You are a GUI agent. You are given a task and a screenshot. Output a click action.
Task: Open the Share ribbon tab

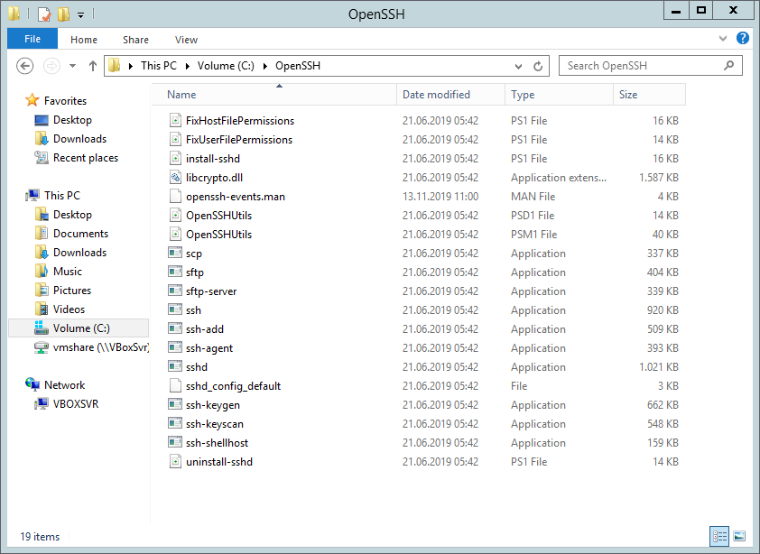point(135,40)
